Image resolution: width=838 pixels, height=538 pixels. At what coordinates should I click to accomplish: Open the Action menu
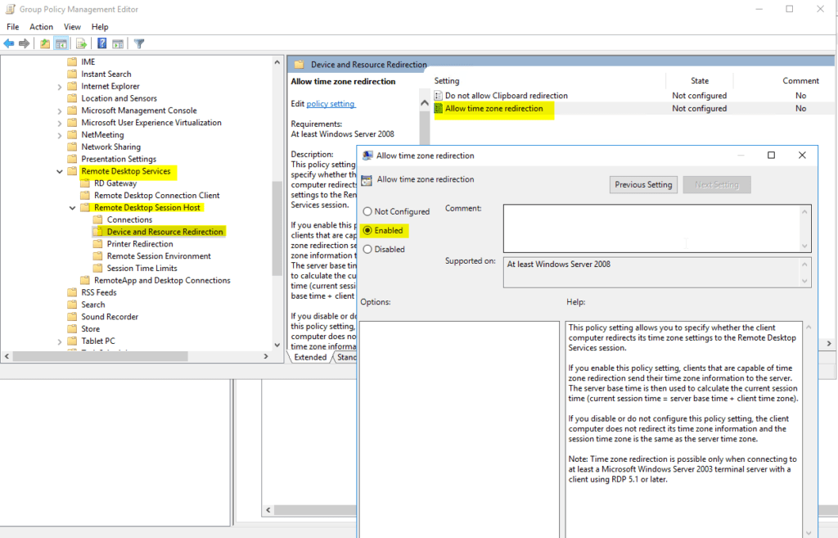(41, 26)
